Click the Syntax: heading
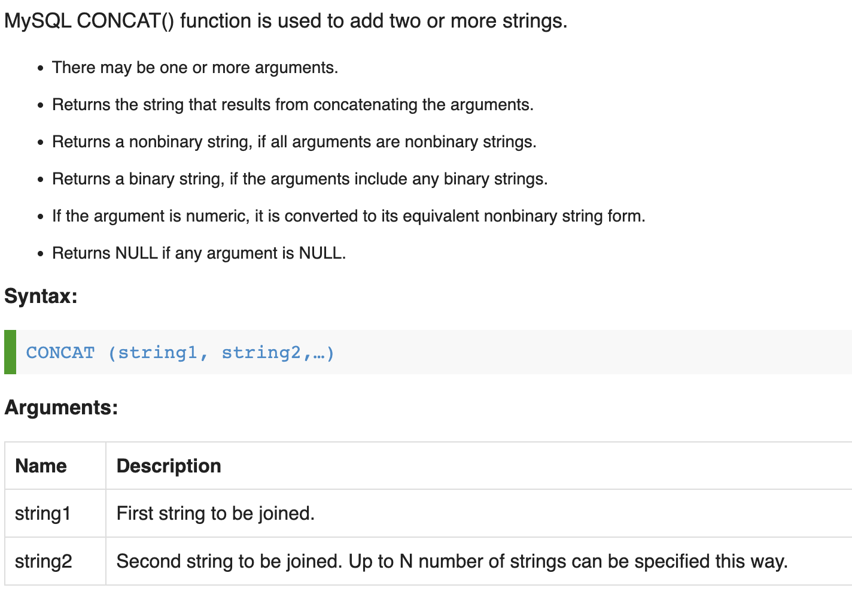This screenshot has height=594, width=852. click(x=41, y=296)
